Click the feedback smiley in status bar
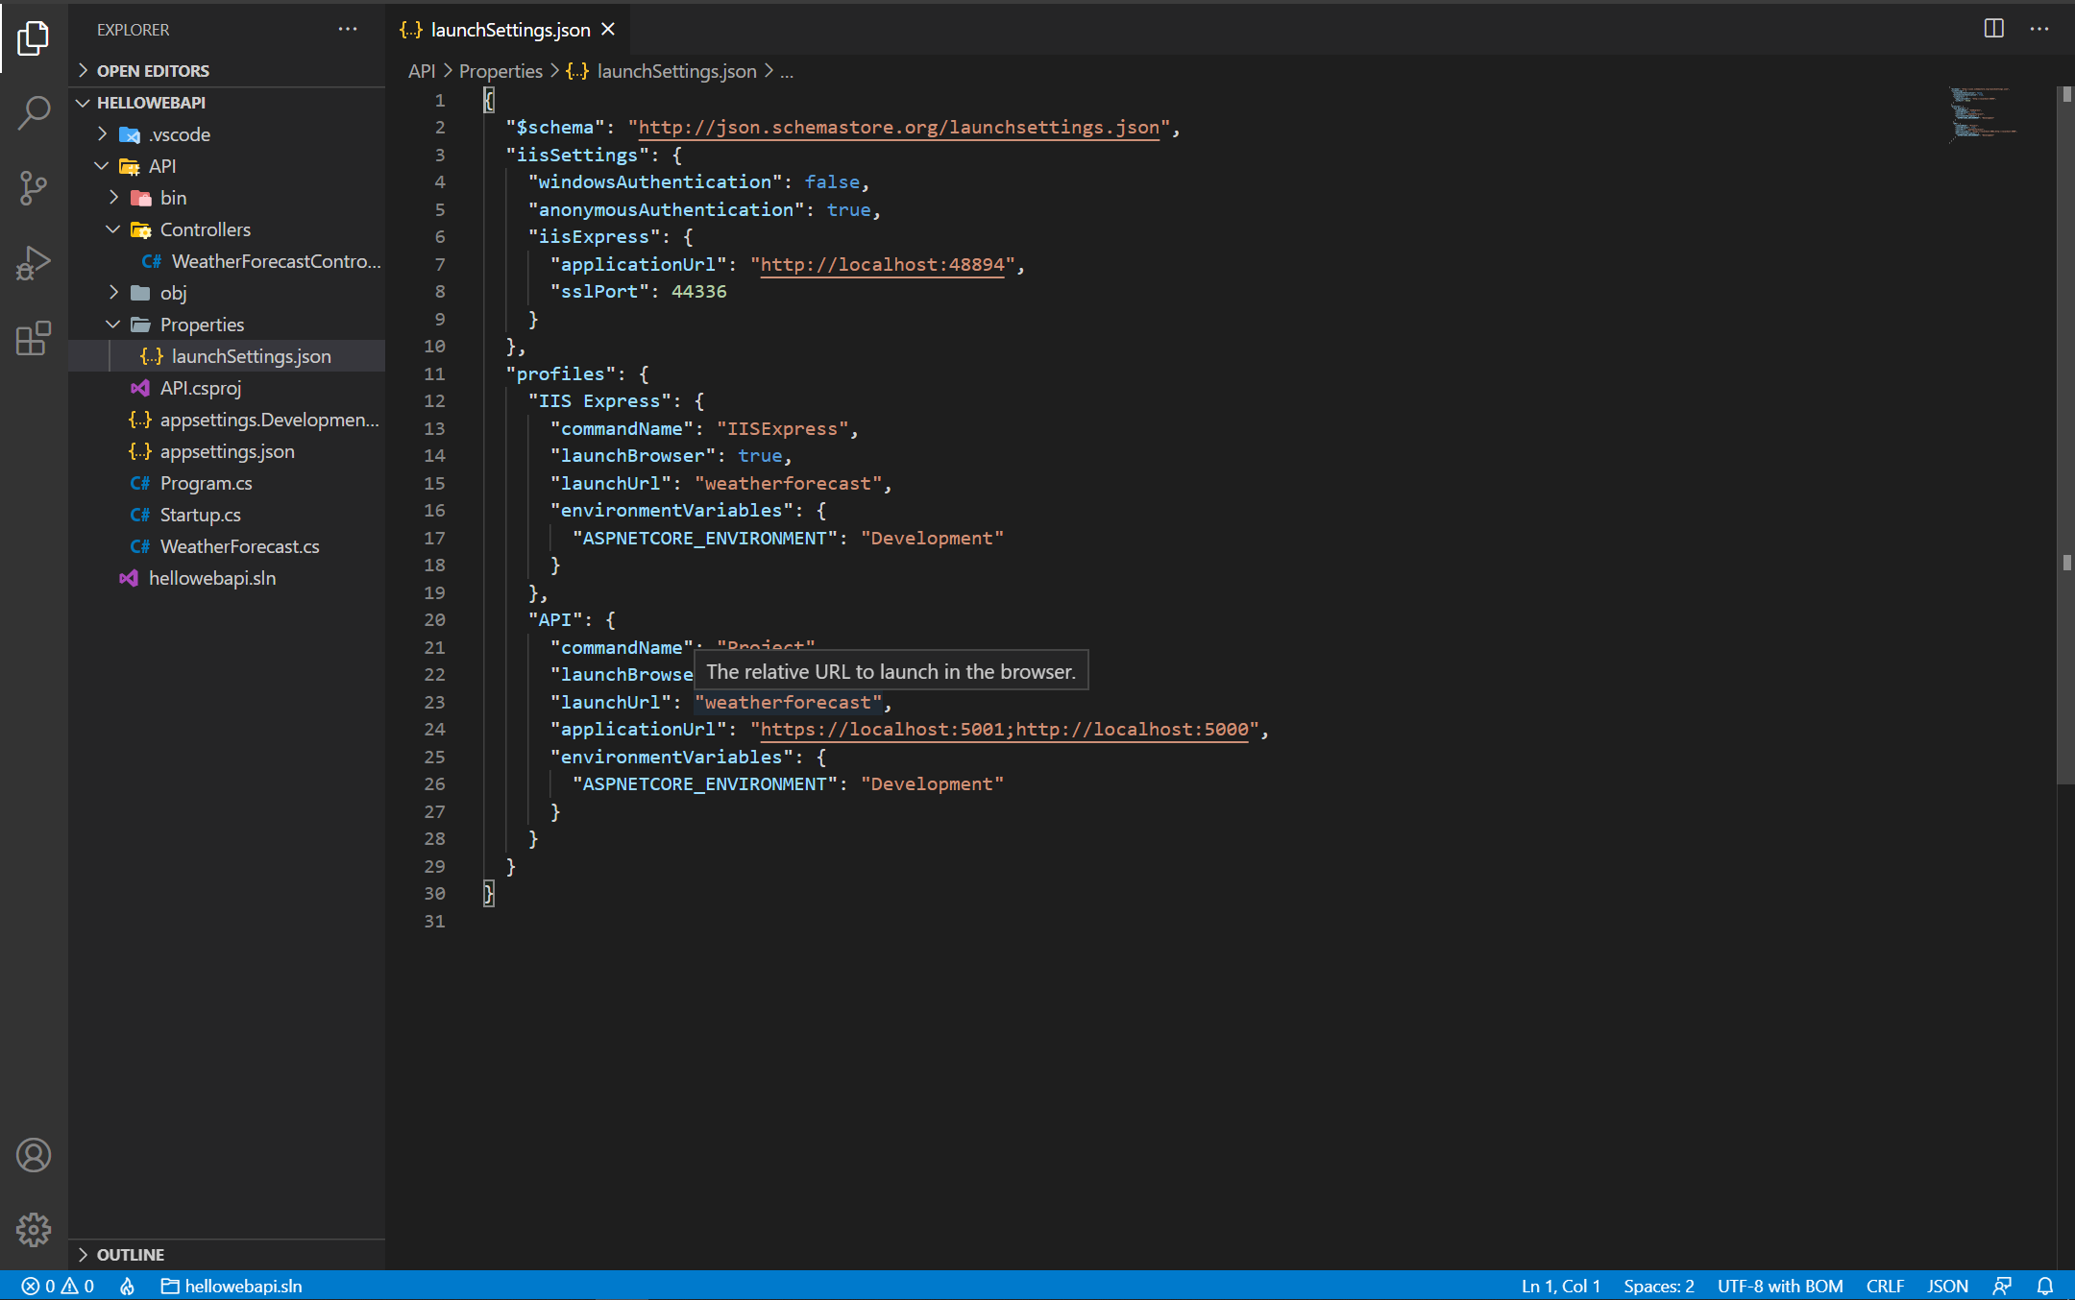Image resolution: width=2075 pixels, height=1300 pixels. pos(2003,1286)
